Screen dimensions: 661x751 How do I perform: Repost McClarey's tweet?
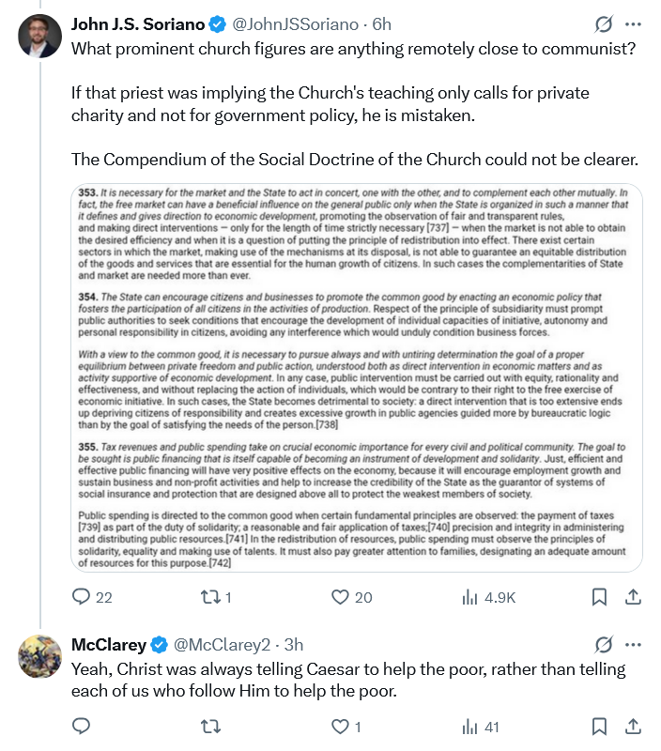(x=215, y=726)
